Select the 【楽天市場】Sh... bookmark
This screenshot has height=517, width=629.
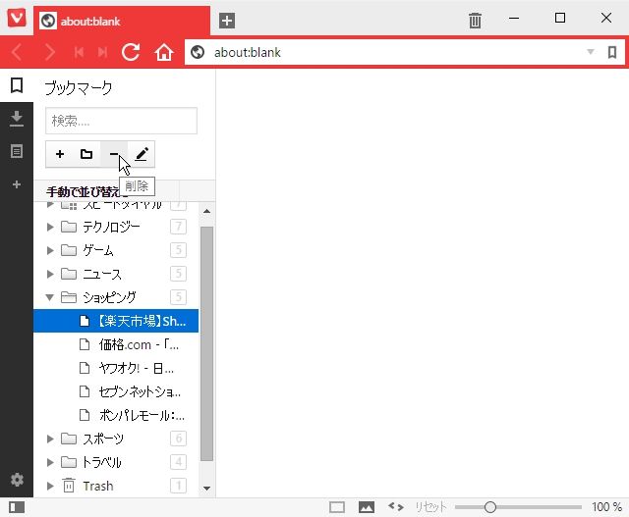[x=116, y=321]
